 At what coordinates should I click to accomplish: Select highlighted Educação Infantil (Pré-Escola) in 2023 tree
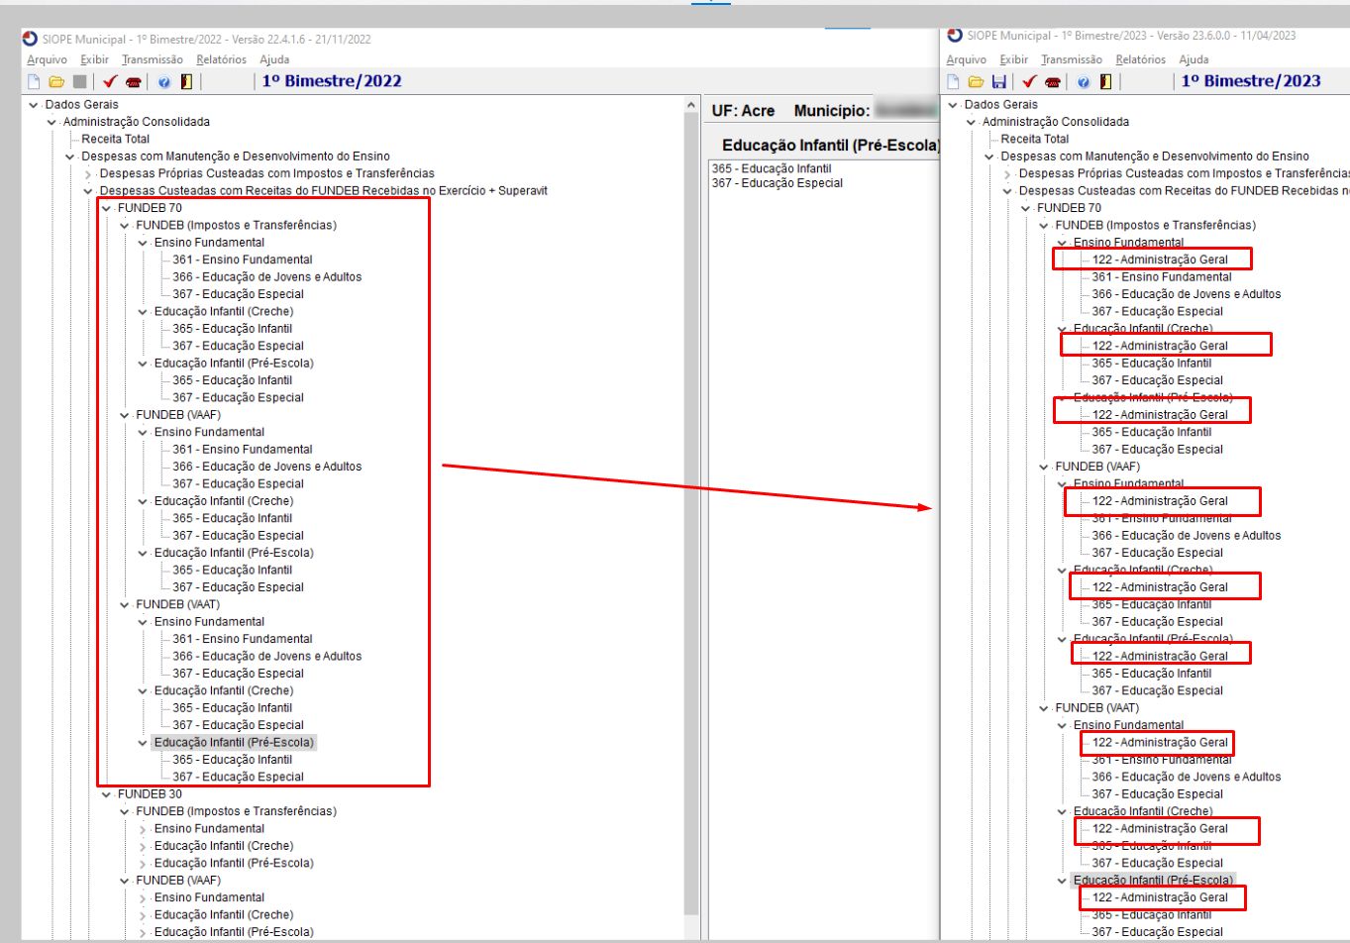(x=1153, y=880)
